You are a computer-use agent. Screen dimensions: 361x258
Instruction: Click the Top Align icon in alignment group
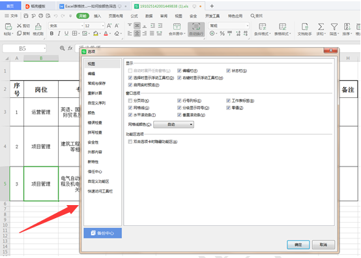130,25
